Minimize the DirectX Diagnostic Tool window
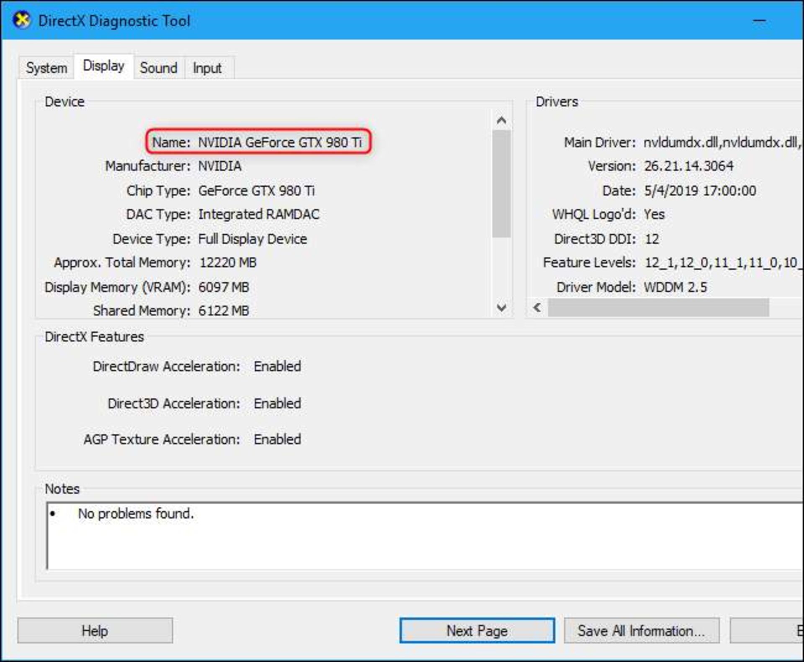Image resolution: width=804 pixels, height=662 pixels. pyautogui.click(x=759, y=21)
